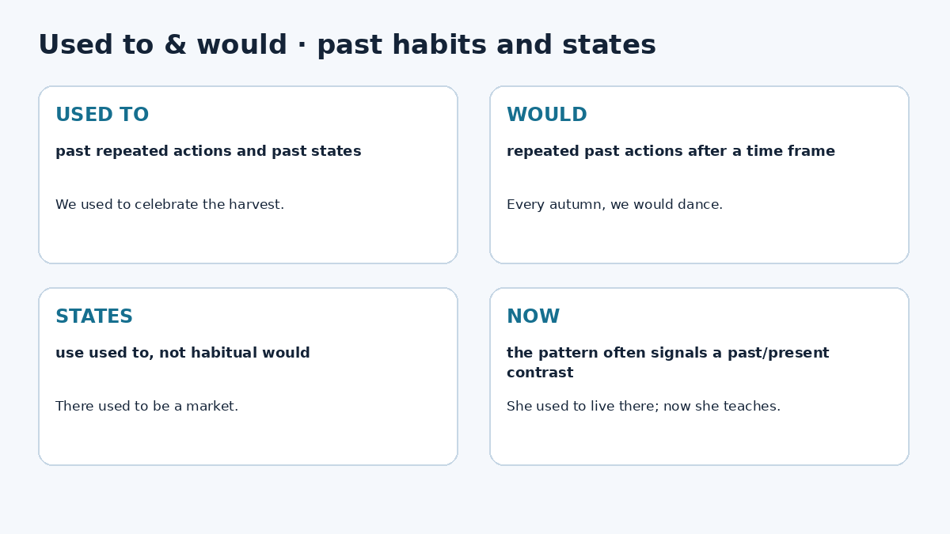Click the NOW card's empty lower area
950x534 pixels.
point(699,441)
